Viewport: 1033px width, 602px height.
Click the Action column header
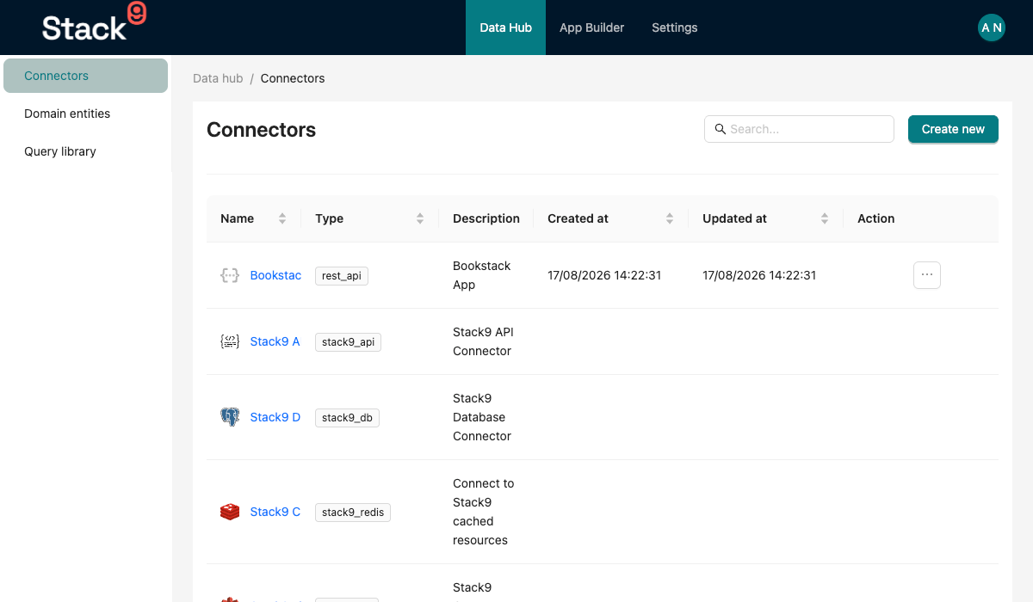tap(876, 218)
